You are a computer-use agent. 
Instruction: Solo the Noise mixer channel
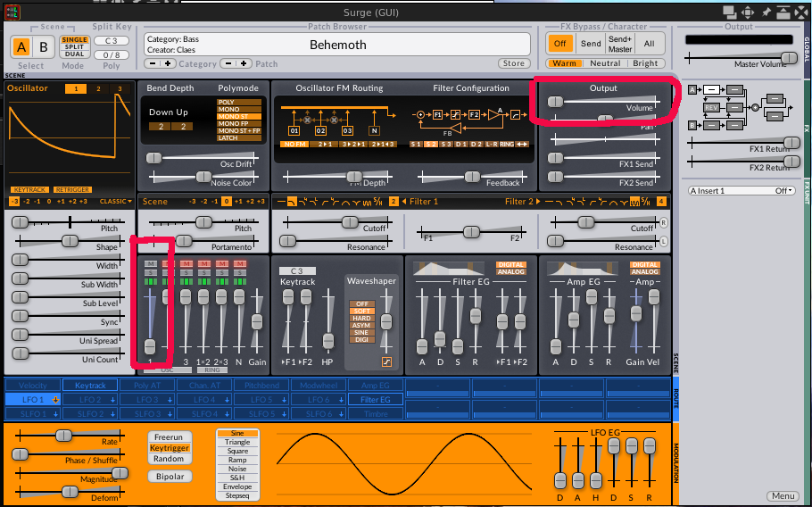pyautogui.click(x=239, y=273)
